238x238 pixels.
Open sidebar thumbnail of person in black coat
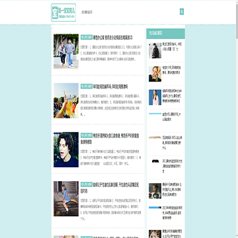[155, 50]
